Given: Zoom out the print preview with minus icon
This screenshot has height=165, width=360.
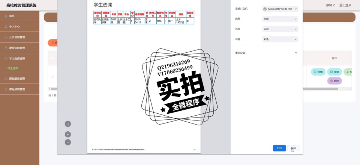Looking at the screenshot, I should tap(68, 142).
